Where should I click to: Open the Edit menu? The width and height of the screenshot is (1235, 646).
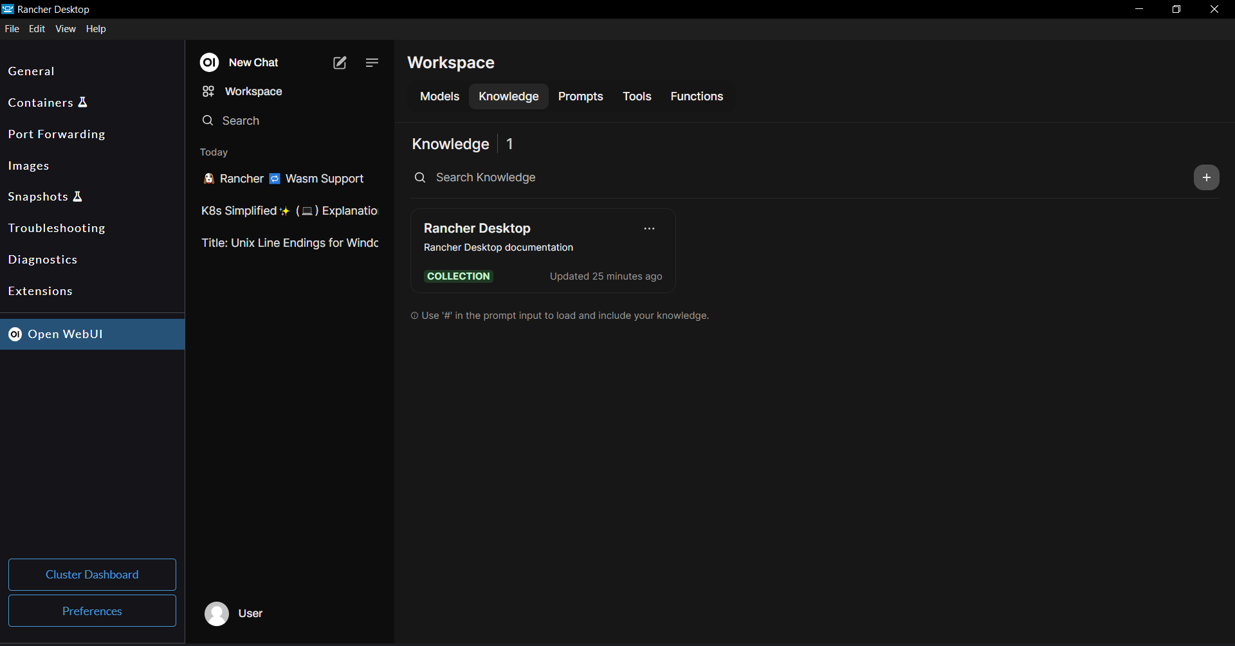pos(37,29)
